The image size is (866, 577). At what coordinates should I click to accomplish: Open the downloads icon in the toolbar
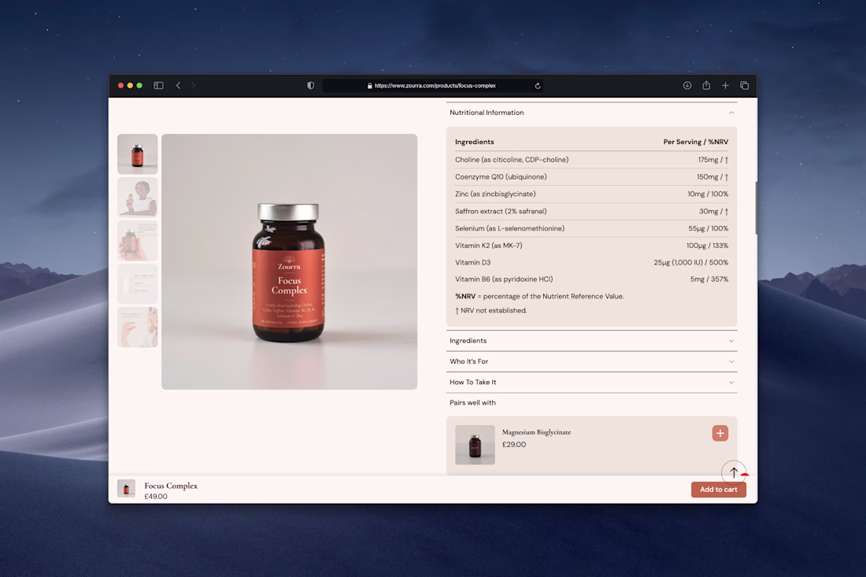pyautogui.click(x=687, y=86)
